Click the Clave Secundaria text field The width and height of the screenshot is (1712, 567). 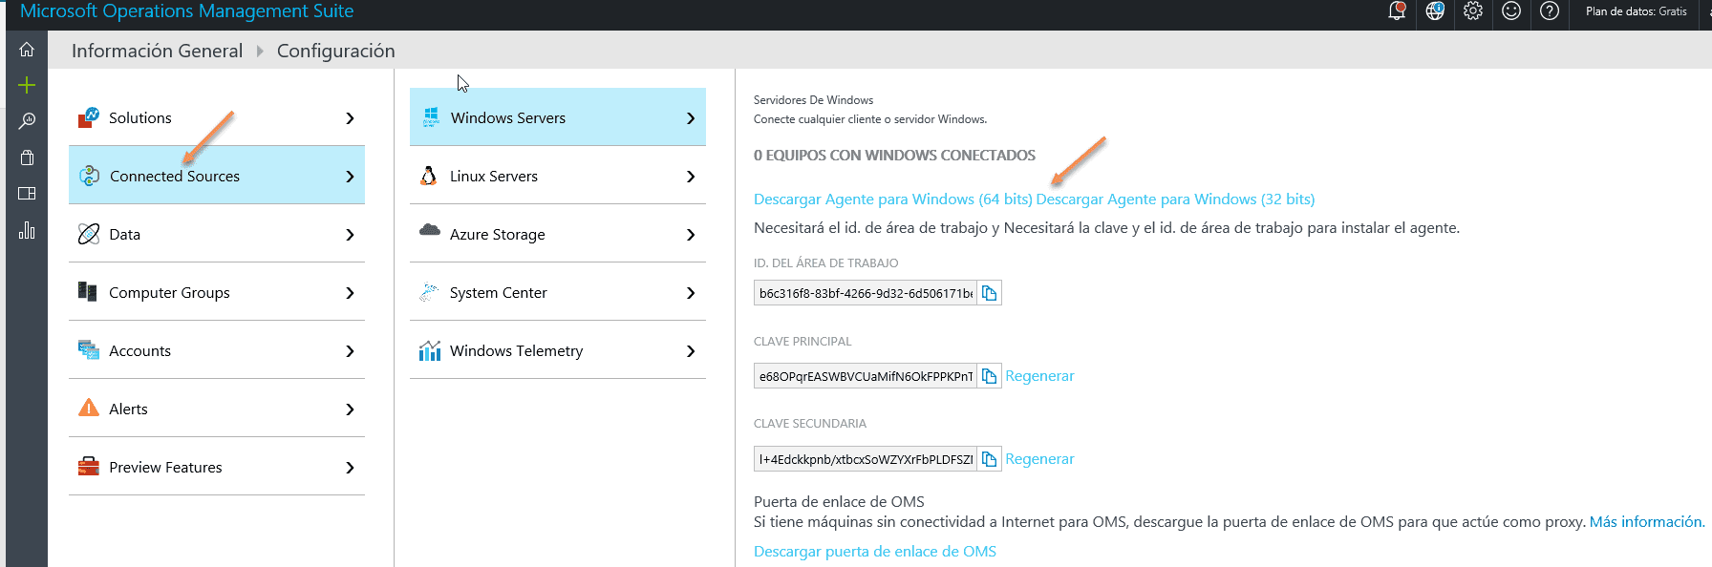pyautogui.click(x=866, y=459)
